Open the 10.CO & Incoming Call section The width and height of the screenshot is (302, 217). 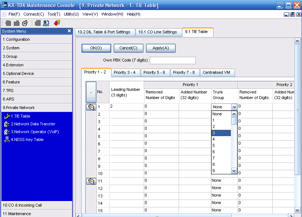pyautogui.click(x=37, y=205)
